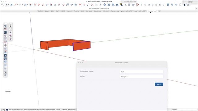Image resolution: width=198 pixels, height=111 pixels.
Task: Open the magnifier Search tool
Action: coord(2,5)
